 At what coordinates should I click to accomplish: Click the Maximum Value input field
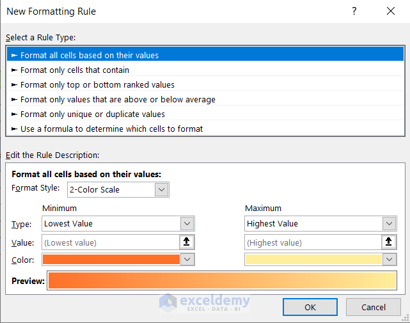[x=312, y=242]
